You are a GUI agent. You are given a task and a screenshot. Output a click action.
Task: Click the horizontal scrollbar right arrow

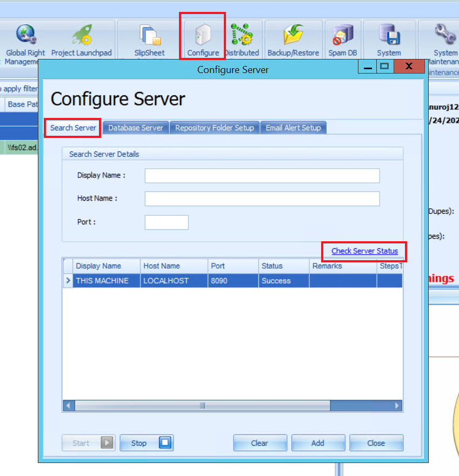pyautogui.click(x=397, y=406)
